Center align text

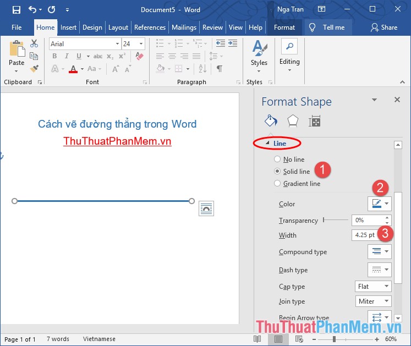(172, 56)
